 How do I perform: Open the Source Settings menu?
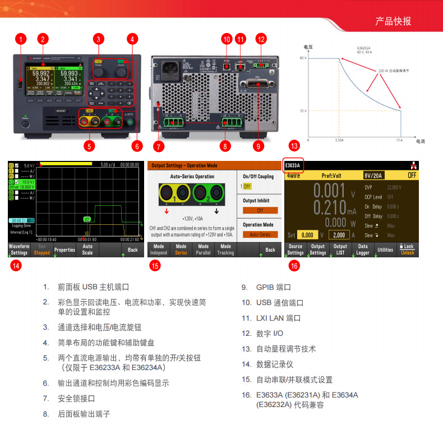296,250
